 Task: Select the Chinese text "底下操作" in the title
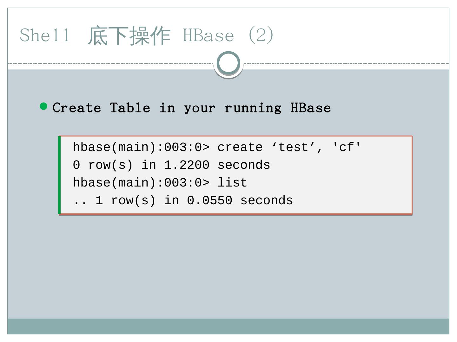pyautogui.click(x=129, y=35)
